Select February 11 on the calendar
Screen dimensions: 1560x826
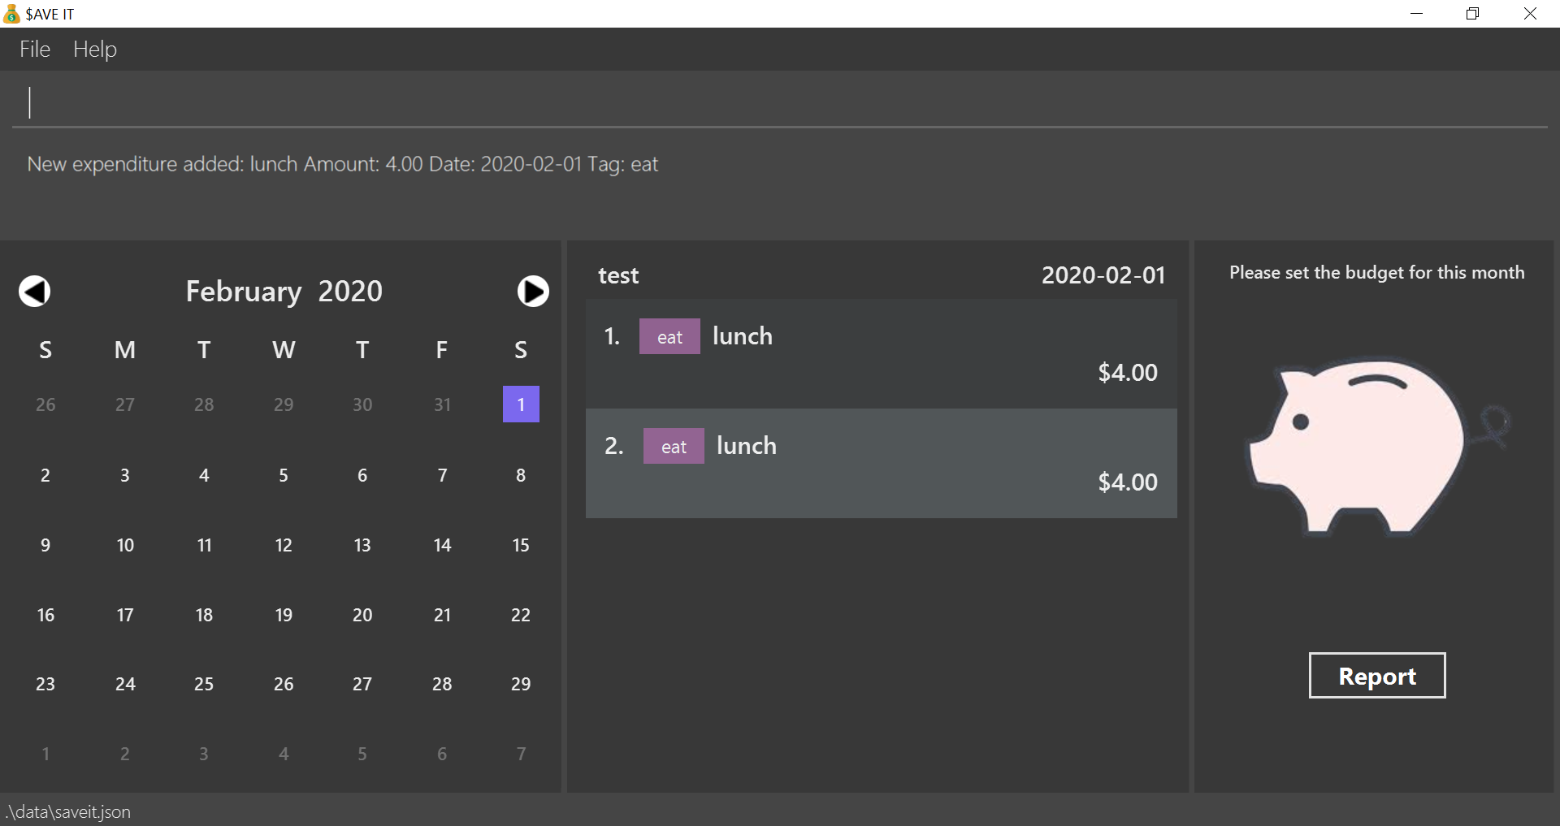pyautogui.click(x=204, y=545)
